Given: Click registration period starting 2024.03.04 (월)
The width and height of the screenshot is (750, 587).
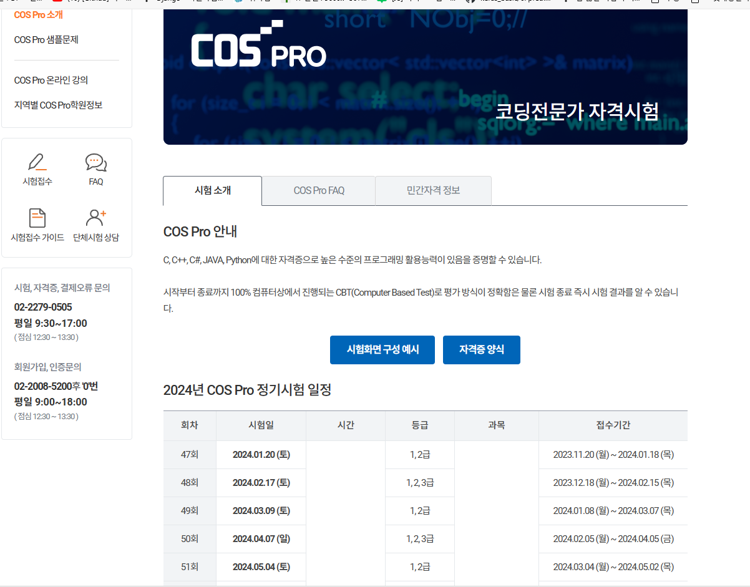Looking at the screenshot, I should pos(613,567).
